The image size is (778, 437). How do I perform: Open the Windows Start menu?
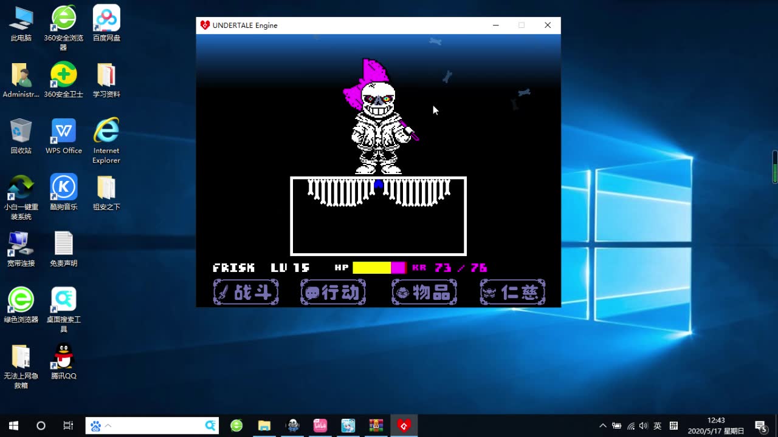[13, 425]
